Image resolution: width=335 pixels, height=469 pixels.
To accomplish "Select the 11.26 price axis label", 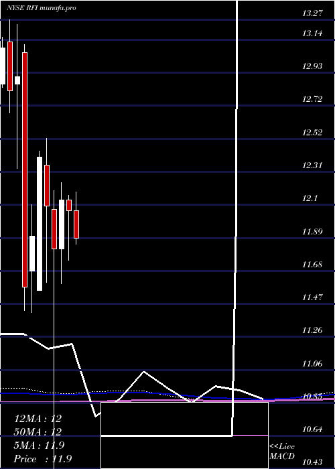I will coord(312,330).
